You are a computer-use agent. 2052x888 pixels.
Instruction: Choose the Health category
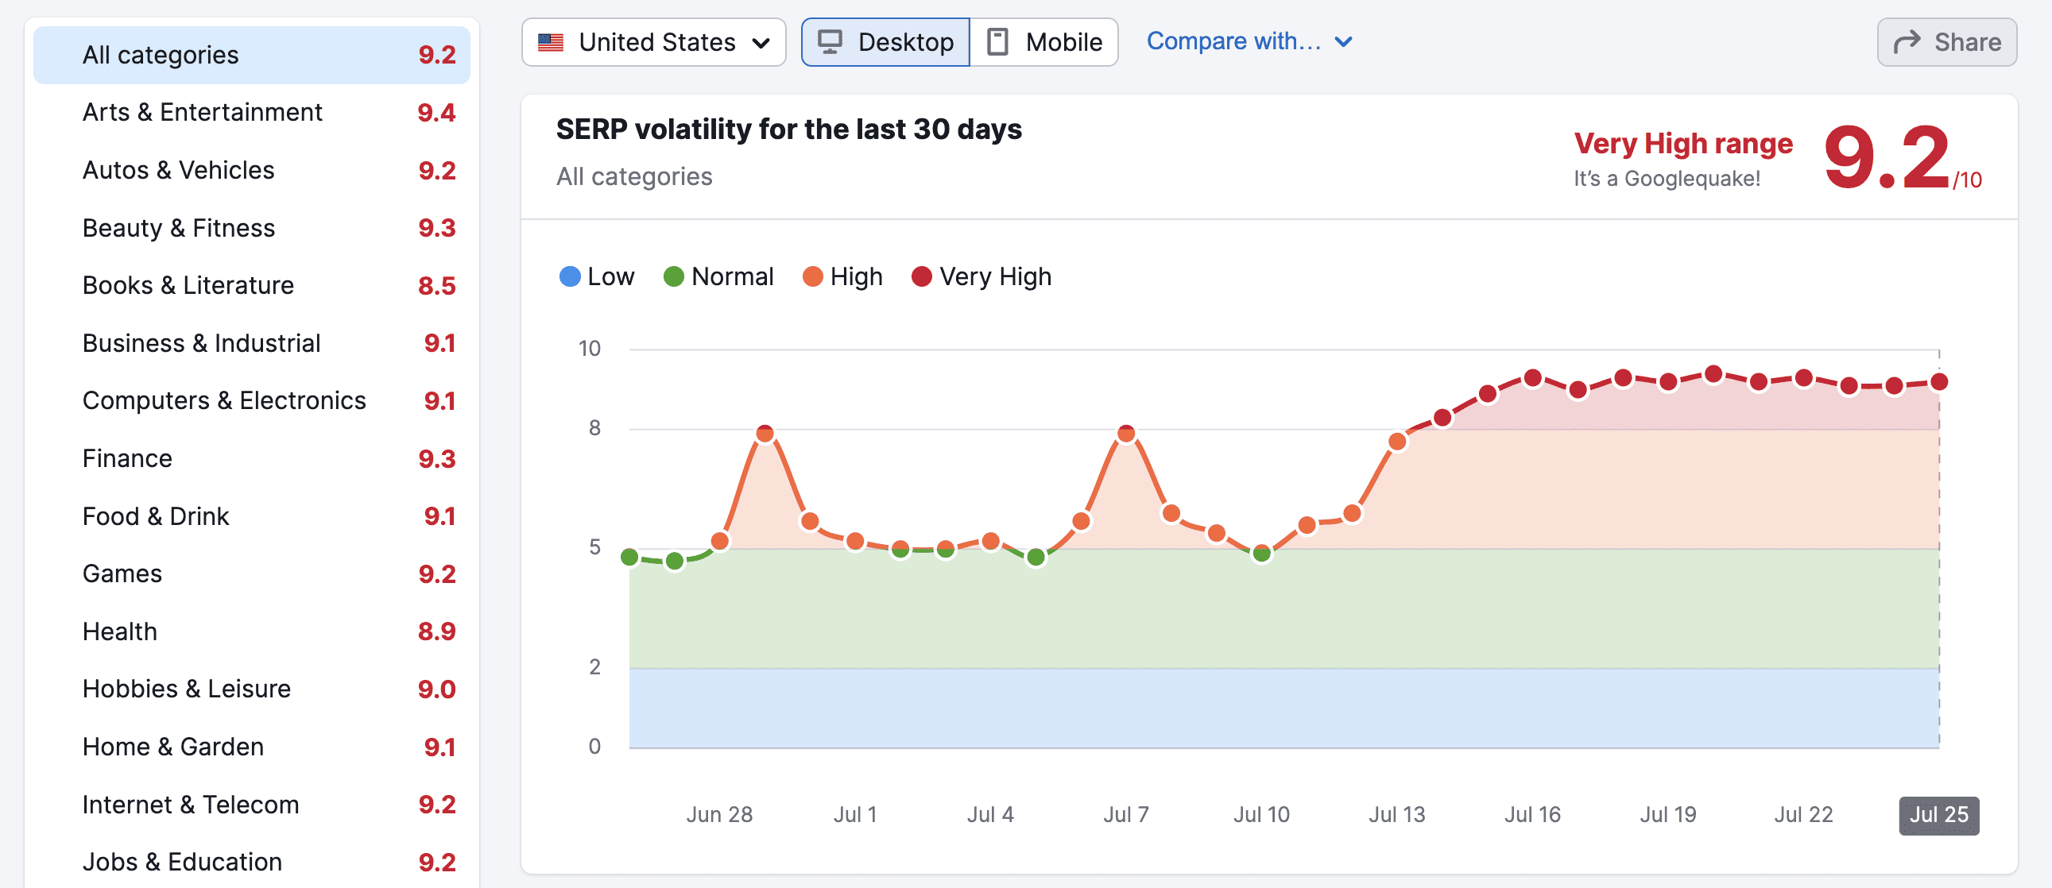[x=119, y=631]
